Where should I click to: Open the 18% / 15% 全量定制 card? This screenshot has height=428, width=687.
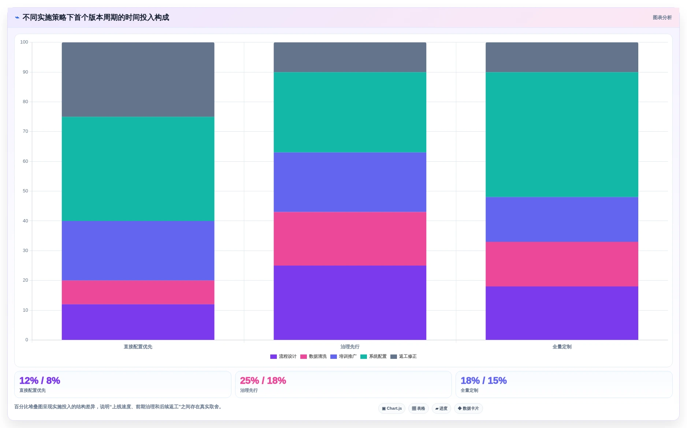pos(564,384)
